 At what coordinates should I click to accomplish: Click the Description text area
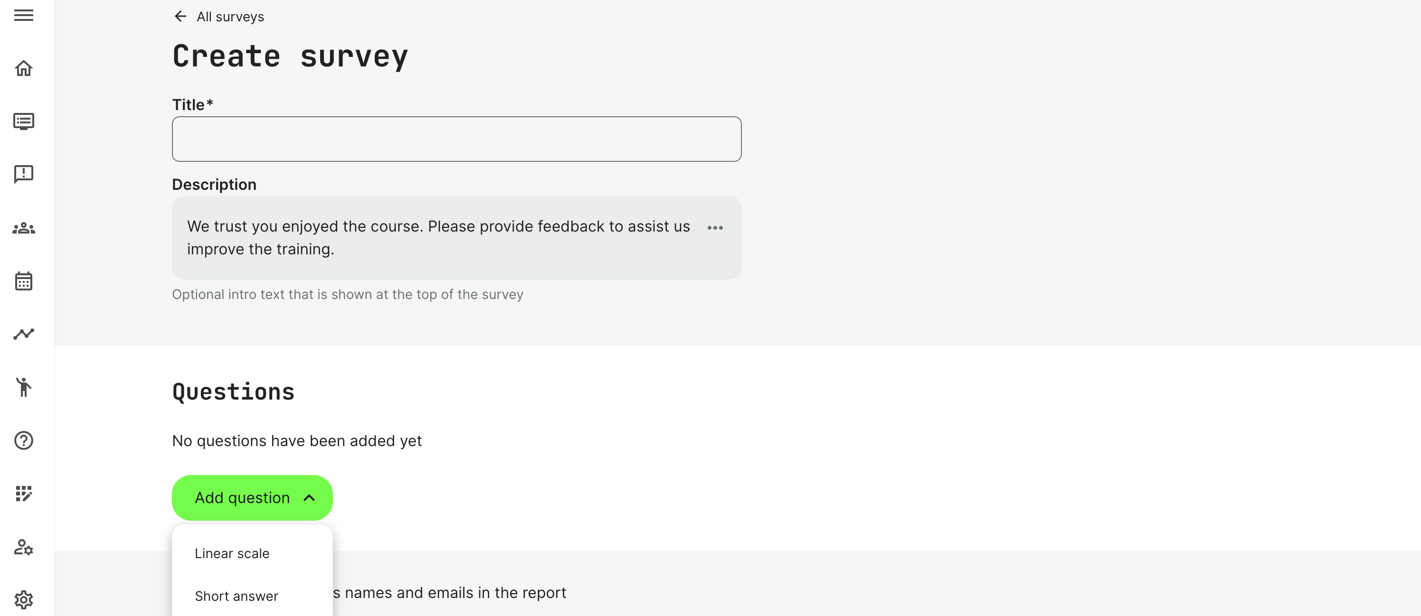click(438, 237)
